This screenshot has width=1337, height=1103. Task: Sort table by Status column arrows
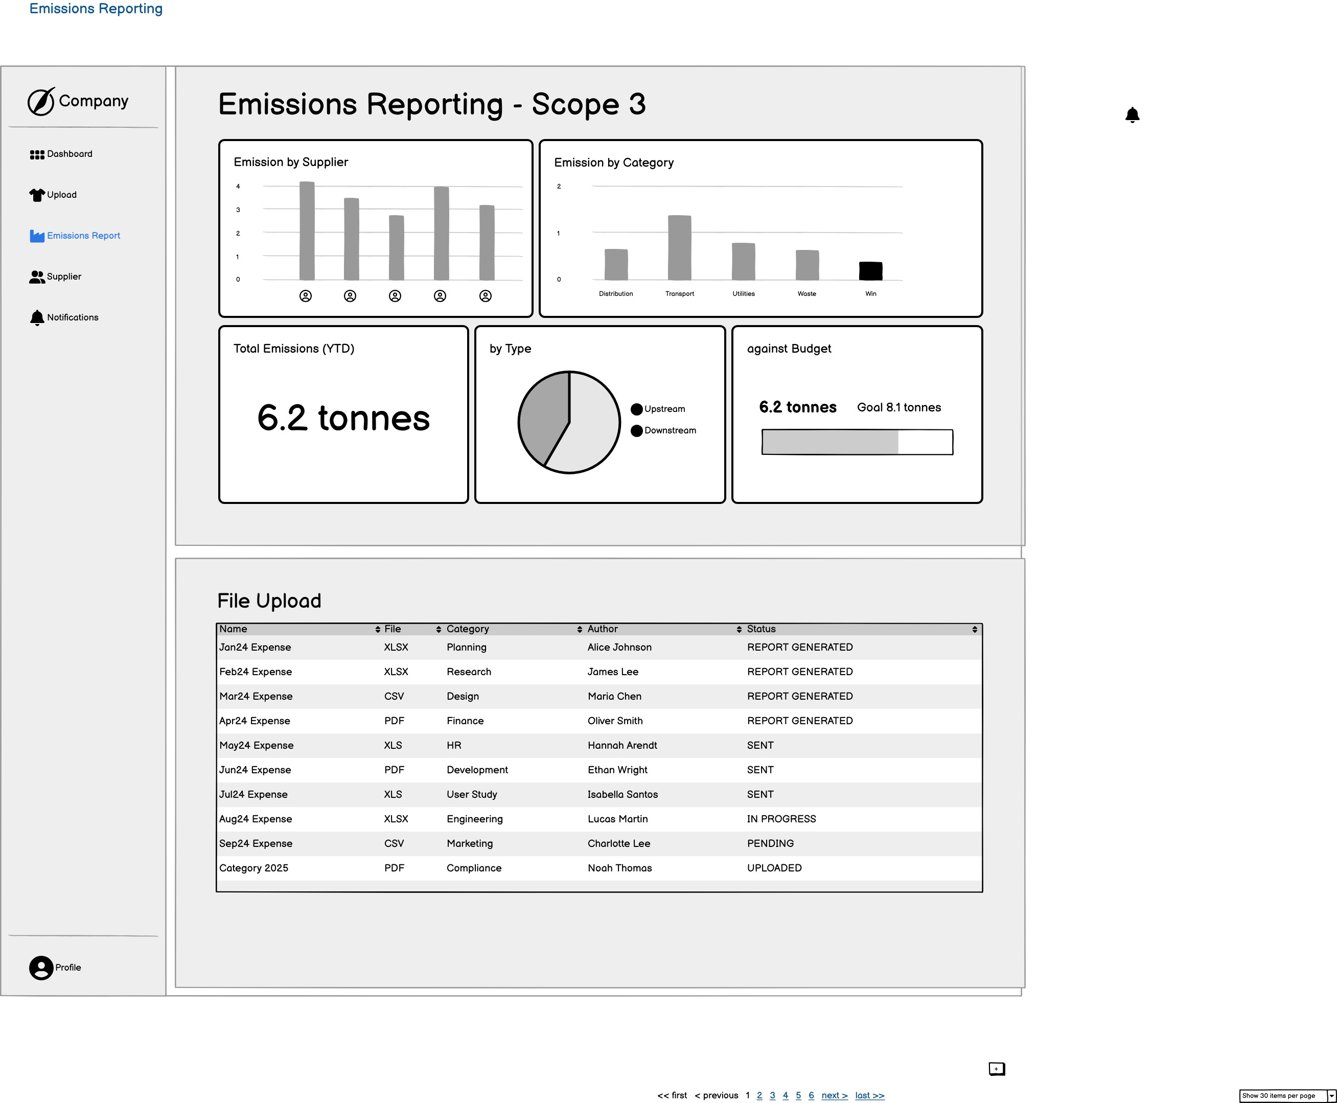[x=974, y=630]
